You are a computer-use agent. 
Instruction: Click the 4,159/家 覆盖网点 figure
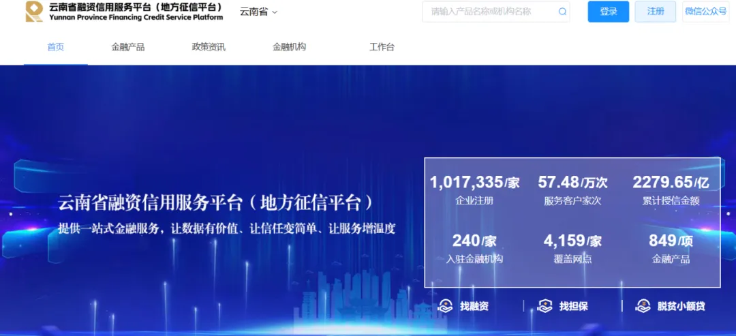point(572,249)
